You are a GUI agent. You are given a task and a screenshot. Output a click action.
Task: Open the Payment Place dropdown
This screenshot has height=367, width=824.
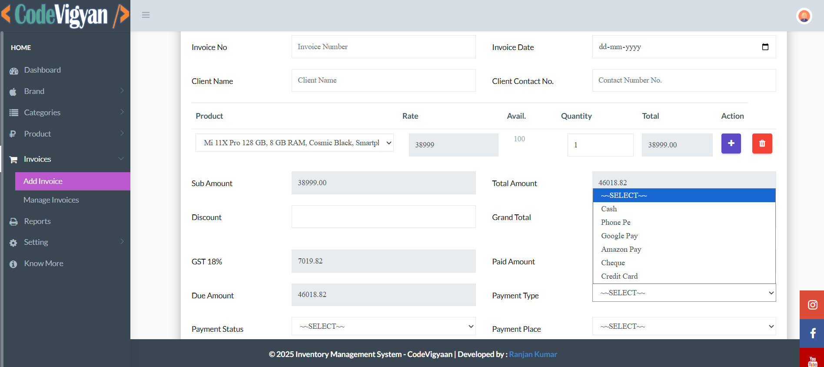tap(684, 326)
